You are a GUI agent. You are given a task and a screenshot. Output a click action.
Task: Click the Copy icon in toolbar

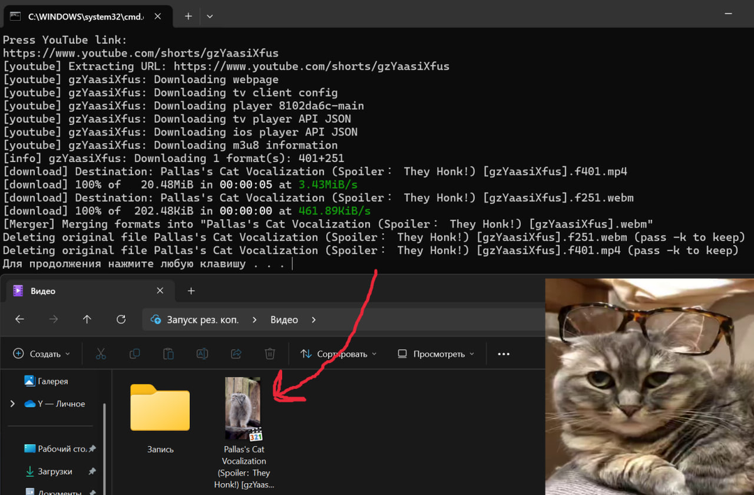click(134, 354)
